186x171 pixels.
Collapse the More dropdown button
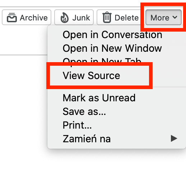click(x=163, y=17)
